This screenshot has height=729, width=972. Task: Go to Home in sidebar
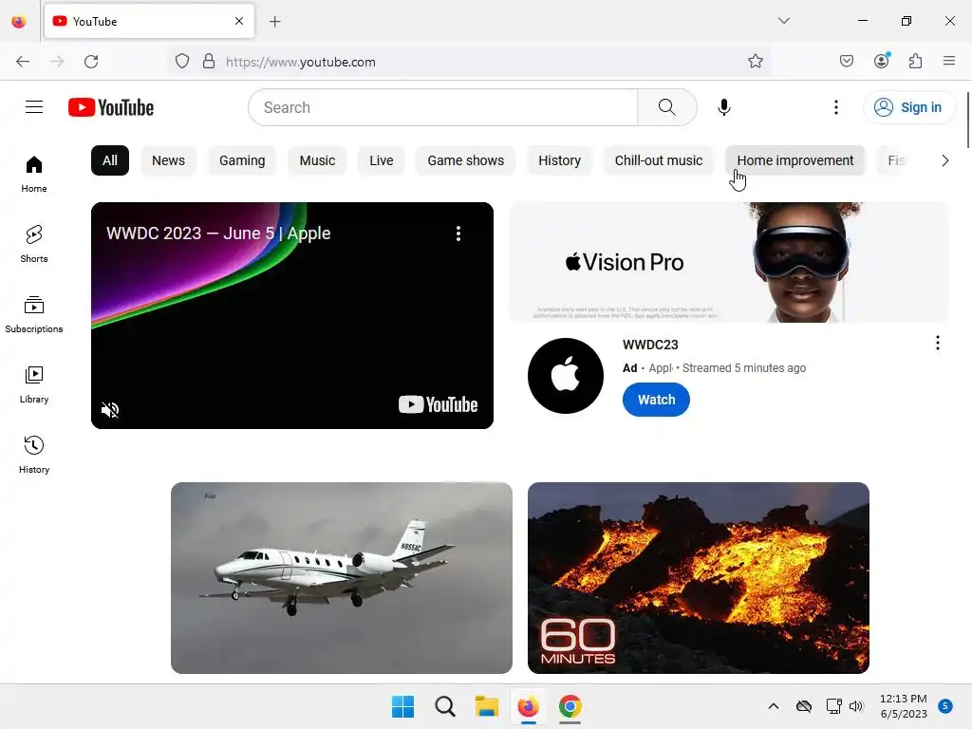click(x=34, y=175)
